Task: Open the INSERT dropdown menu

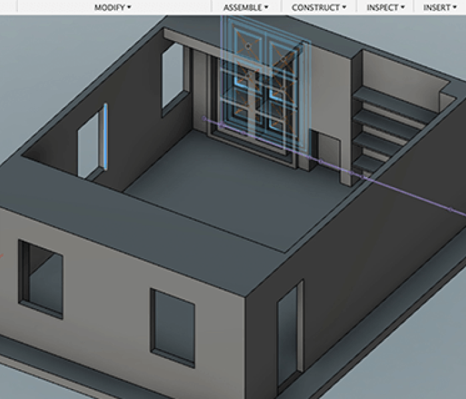Action: [441, 7]
